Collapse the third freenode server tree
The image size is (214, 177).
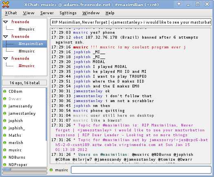(x=6, y=59)
